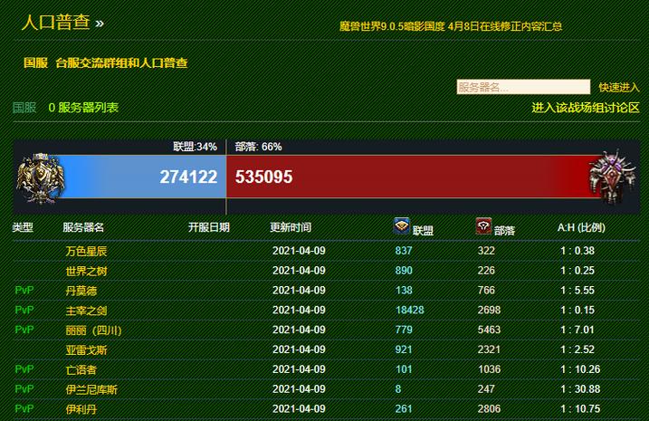Viewport: 649px width, 421px height.
Task: Open the 丽丽（四川）server
Action: click(93, 330)
